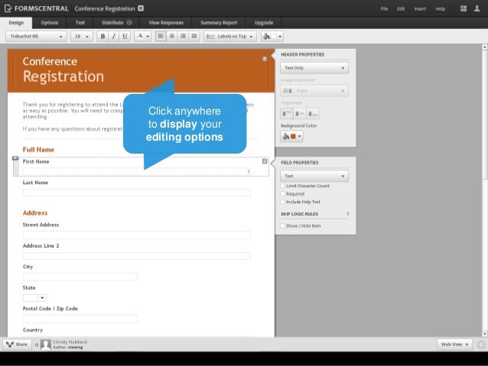The width and height of the screenshot is (488, 366).
Task: Align text left in toolbar
Action: 161,37
